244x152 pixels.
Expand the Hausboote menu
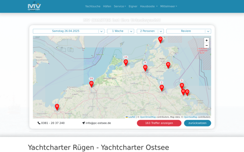pyautogui.click(x=149, y=6)
